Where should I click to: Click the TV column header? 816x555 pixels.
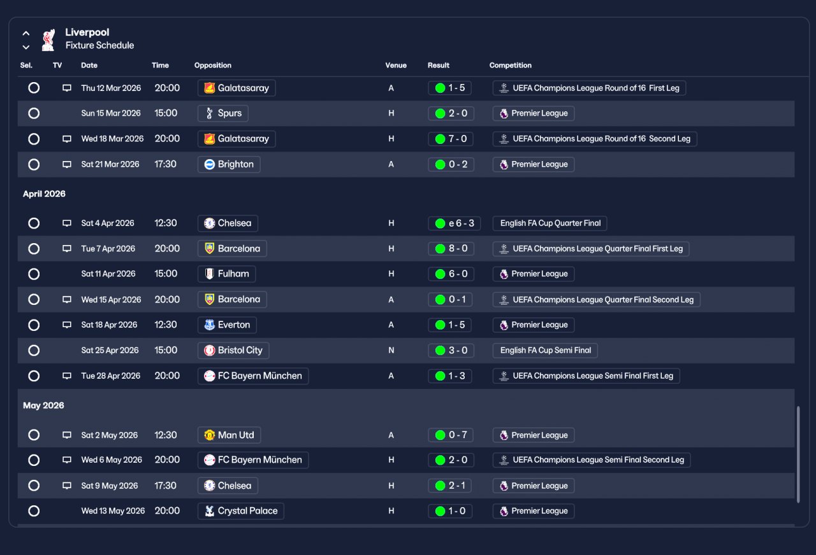tap(57, 66)
